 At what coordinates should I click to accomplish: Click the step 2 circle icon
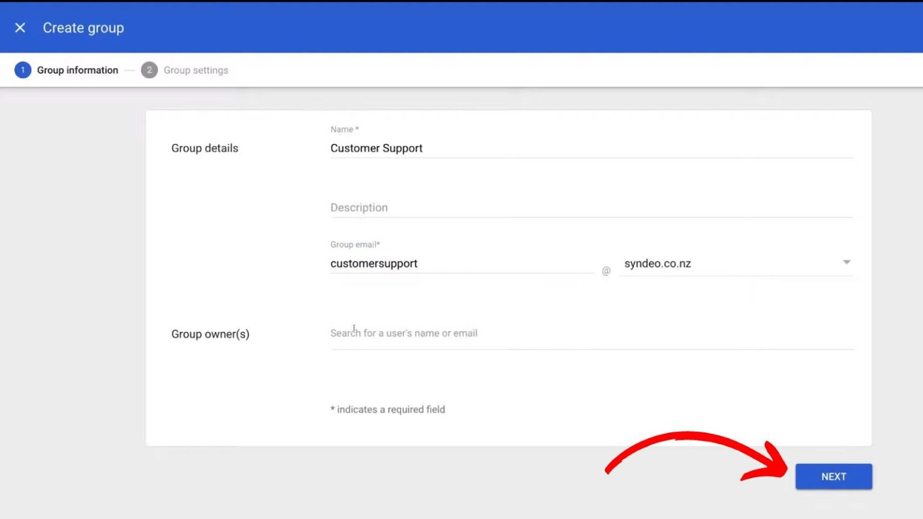pos(149,70)
